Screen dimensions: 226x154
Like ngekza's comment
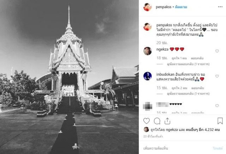(x=217, y=51)
